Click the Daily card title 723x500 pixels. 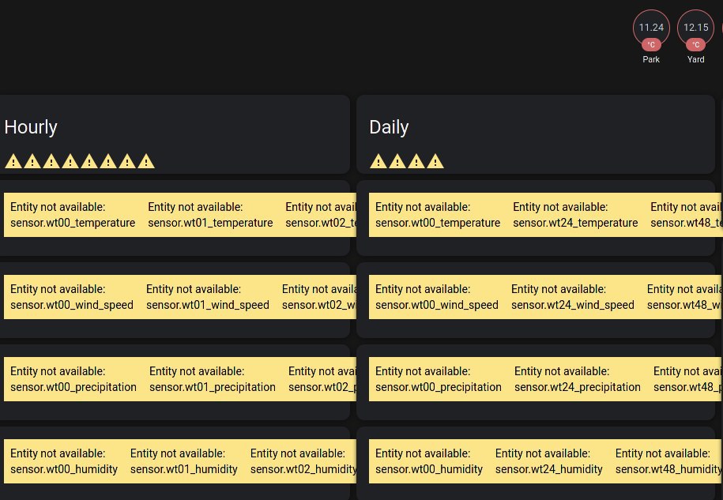[x=389, y=127]
